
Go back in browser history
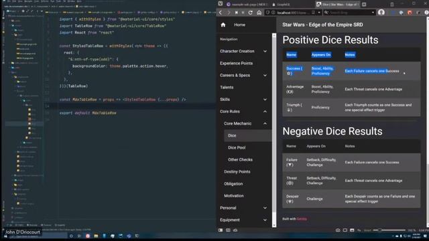(221, 13)
